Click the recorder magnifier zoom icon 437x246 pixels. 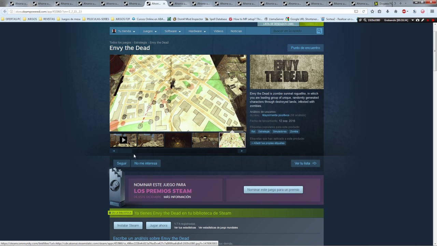[x=365, y=20]
